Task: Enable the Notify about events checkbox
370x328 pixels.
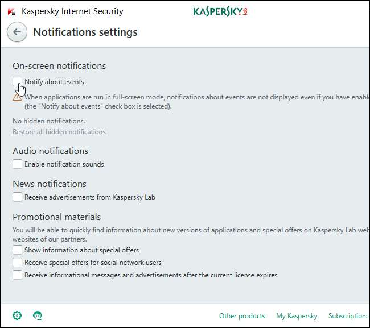Action: point(18,82)
